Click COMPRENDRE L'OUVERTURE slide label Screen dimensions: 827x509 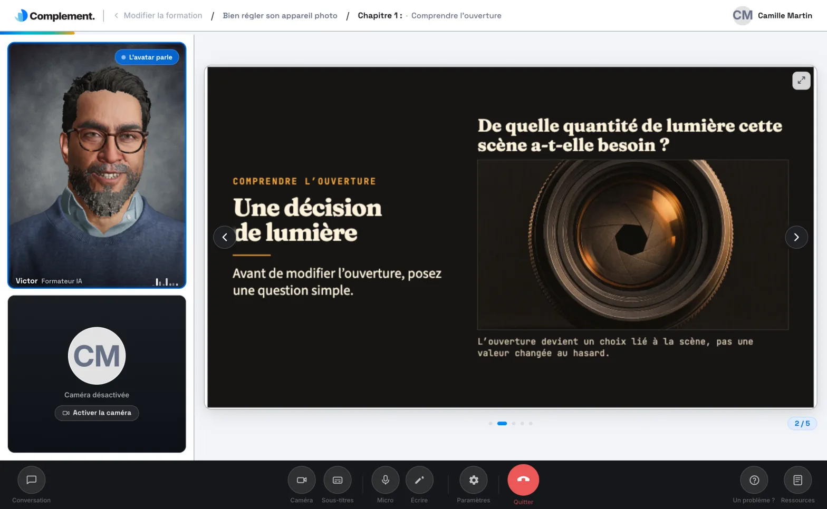304,181
